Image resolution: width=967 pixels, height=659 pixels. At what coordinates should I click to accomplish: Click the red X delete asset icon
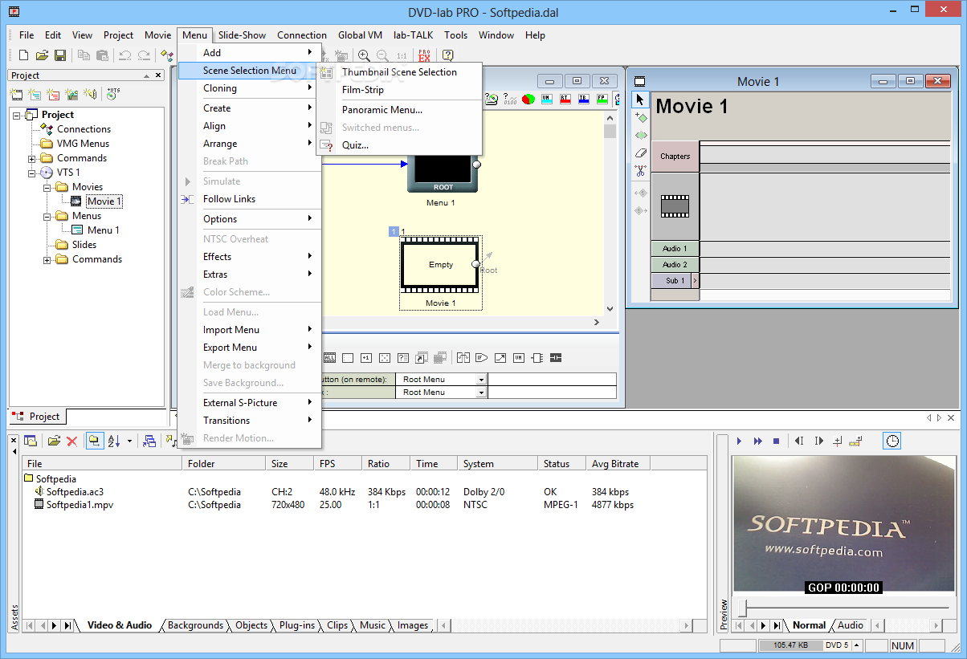coord(71,441)
